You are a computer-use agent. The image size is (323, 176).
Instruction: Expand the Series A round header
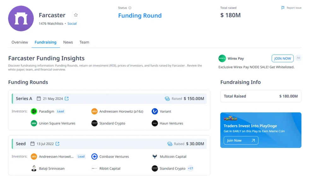(24, 99)
